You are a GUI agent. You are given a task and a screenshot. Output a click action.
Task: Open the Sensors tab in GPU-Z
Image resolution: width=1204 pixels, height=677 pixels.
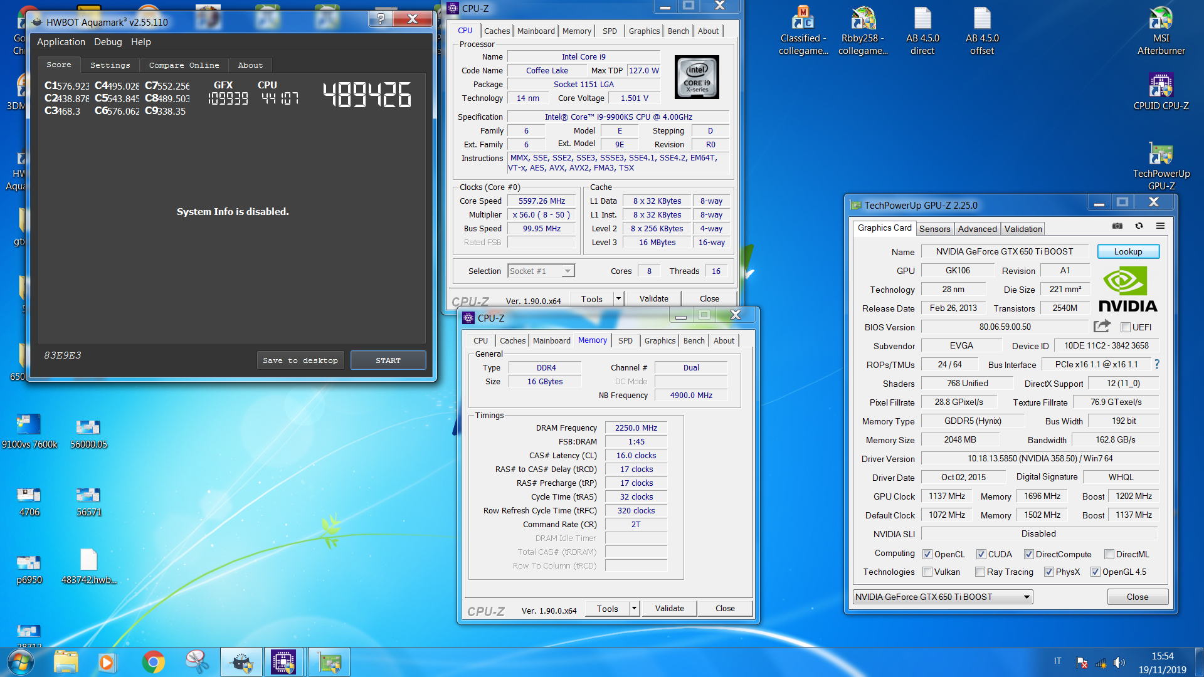(x=935, y=229)
